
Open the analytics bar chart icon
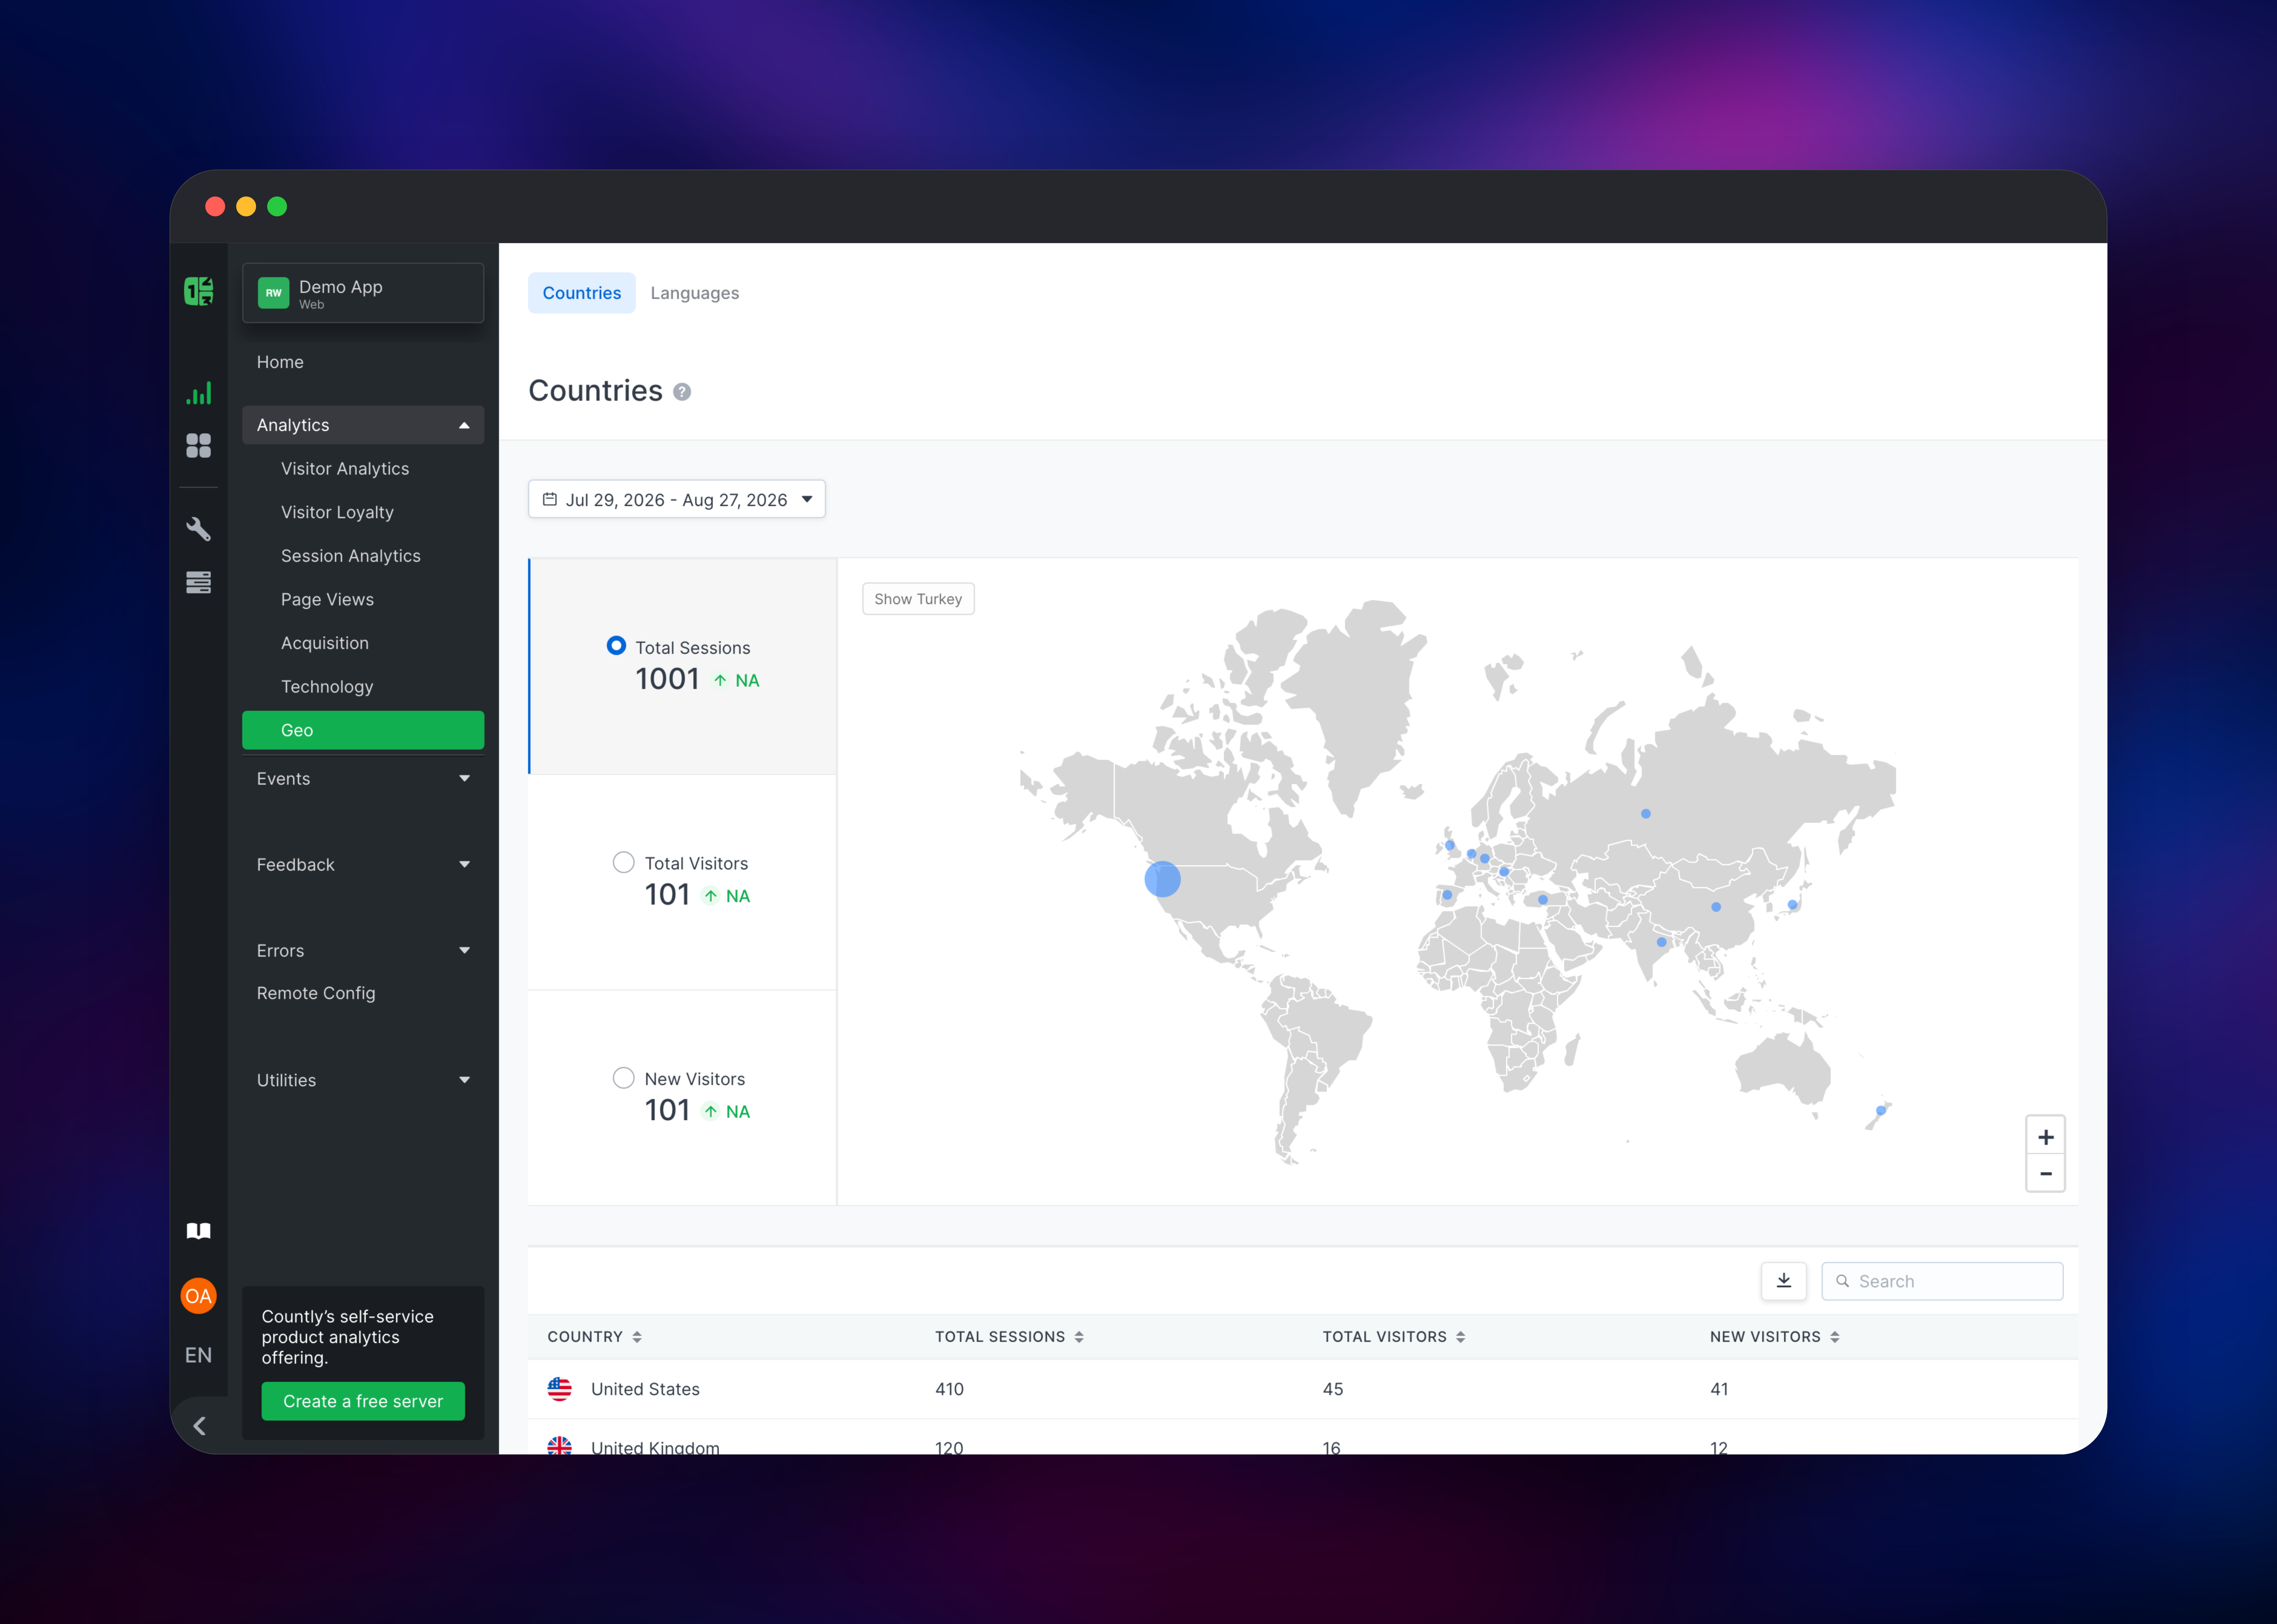pyautogui.click(x=199, y=393)
